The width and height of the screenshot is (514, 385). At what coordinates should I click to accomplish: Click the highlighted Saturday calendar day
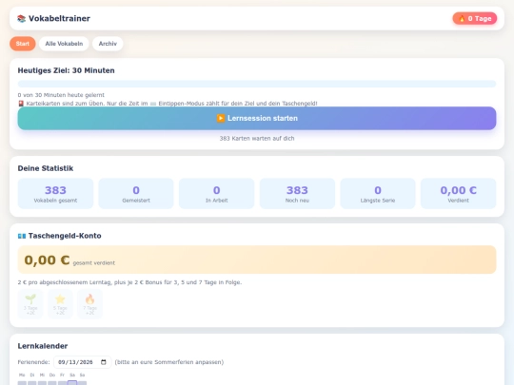72,383
